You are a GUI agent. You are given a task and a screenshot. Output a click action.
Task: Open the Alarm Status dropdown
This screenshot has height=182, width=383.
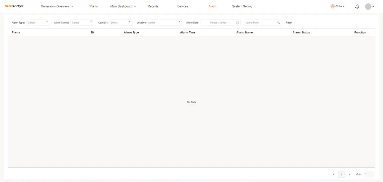point(82,23)
